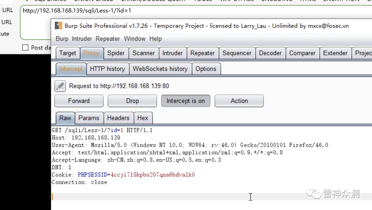372x210 pixels.
Task: Open the WebSockets history sub-tab
Action: click(160, 69)
